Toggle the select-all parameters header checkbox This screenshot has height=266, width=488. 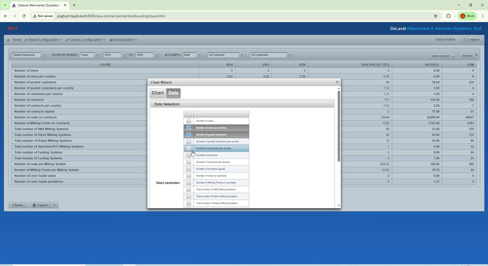pos(189,114)
